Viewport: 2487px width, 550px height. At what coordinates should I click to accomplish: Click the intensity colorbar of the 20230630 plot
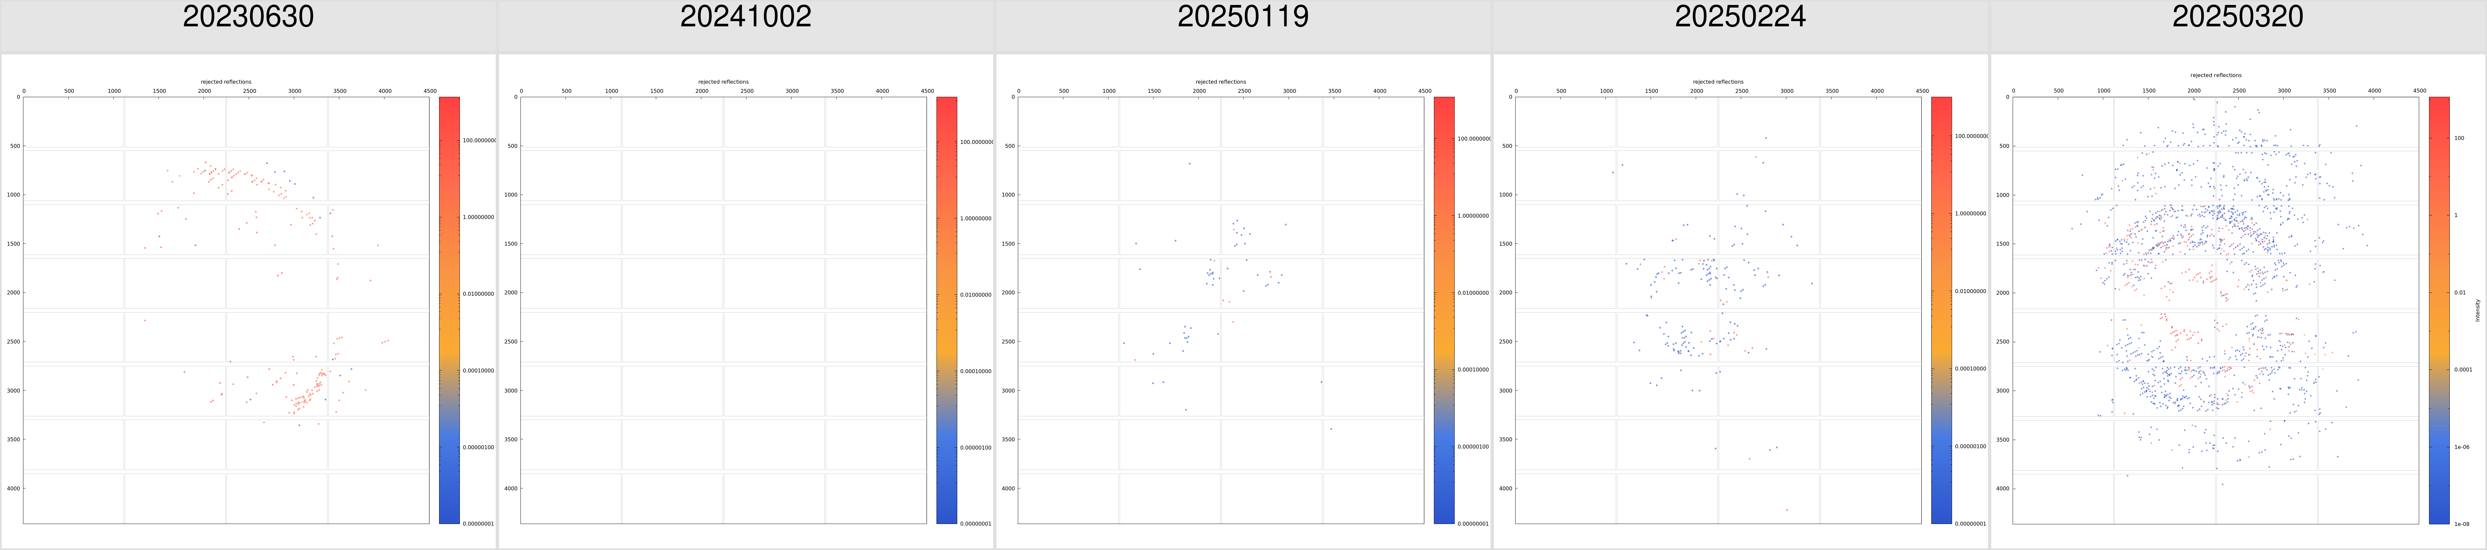[449, 310]
